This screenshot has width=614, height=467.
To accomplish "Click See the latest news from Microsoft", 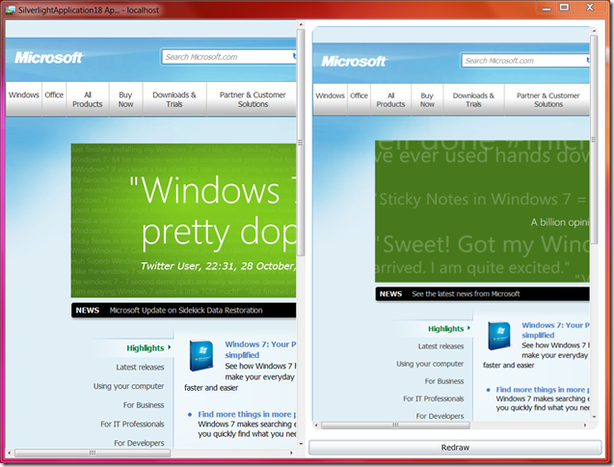I will click(x=466, y=294).
